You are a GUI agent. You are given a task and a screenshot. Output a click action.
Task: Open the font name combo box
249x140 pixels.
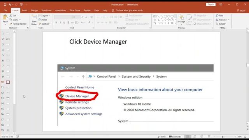point(63,17)
